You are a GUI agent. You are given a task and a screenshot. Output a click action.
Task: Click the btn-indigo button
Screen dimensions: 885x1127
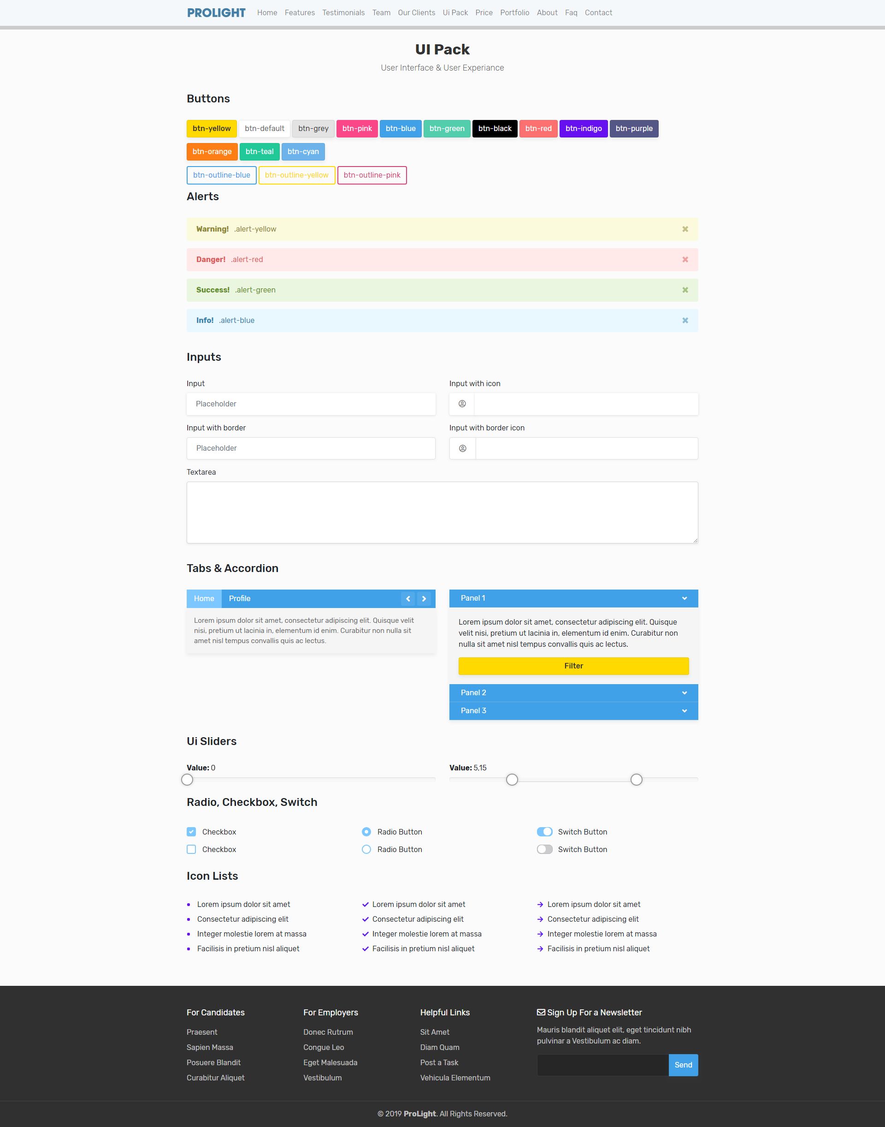584,129
